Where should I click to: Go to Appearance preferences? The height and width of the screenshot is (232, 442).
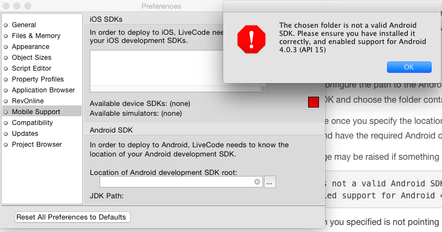pyautogui.click(x=30, y=47)
